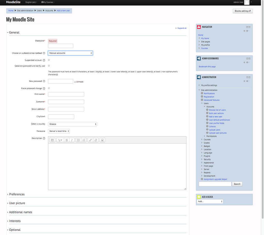
Task: Go to Home in the breadcrumb
Action: point(11,11)
